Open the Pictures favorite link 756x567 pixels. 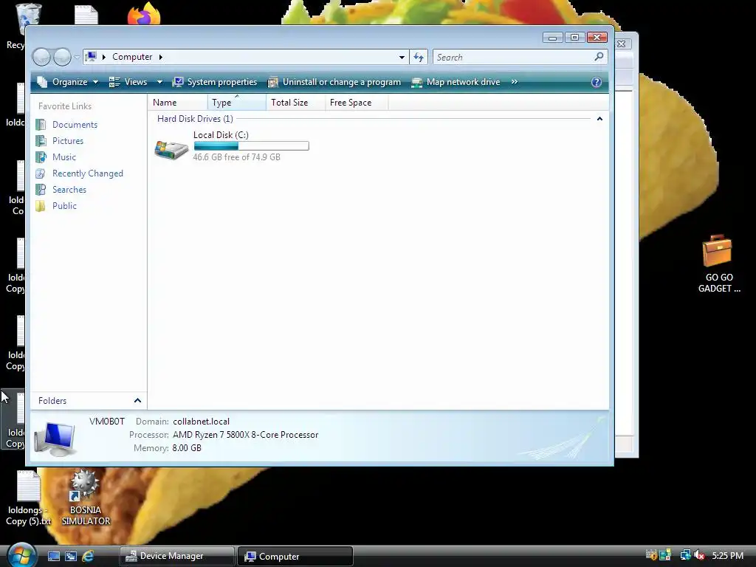(68, 141)
